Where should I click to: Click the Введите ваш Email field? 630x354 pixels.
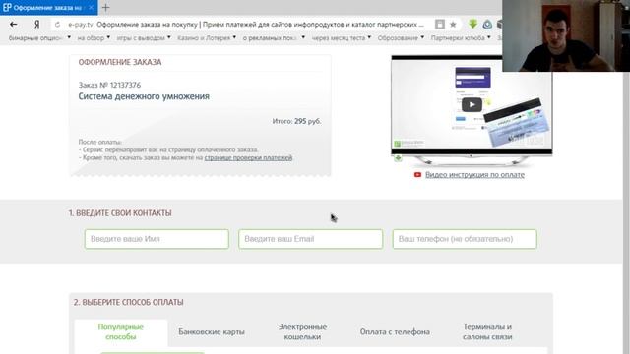(311, 239)
